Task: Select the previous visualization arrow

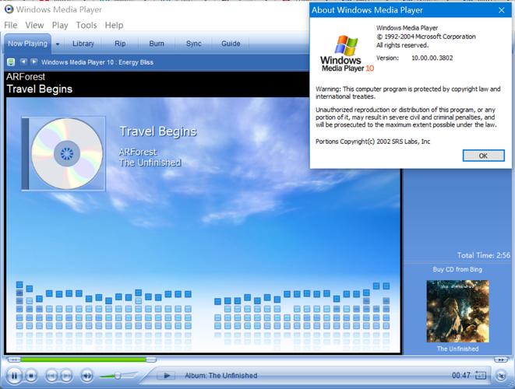Action: 23,61
